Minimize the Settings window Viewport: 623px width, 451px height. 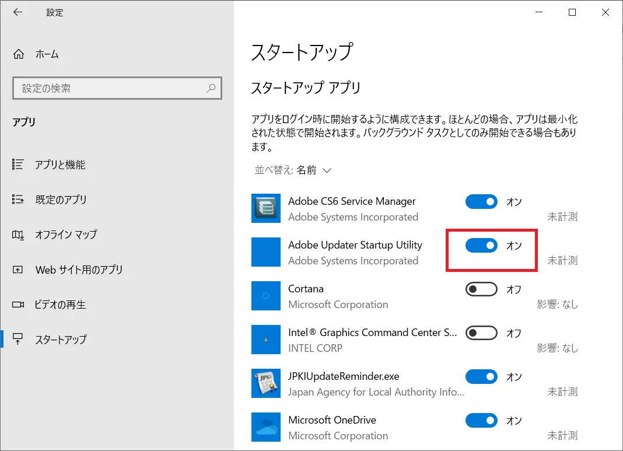click(x=539, y=12)
